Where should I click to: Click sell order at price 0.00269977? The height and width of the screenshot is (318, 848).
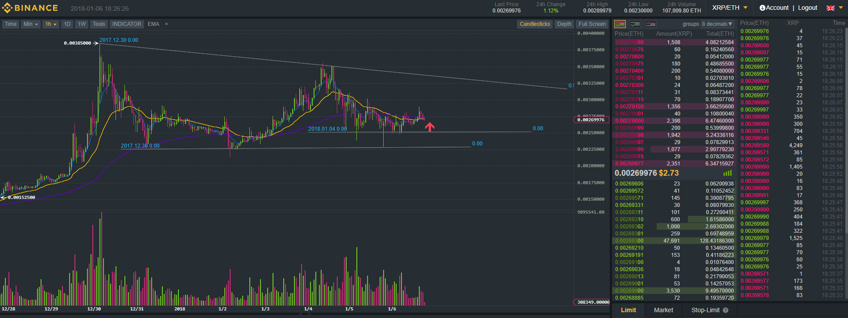[x=674, y=164]
